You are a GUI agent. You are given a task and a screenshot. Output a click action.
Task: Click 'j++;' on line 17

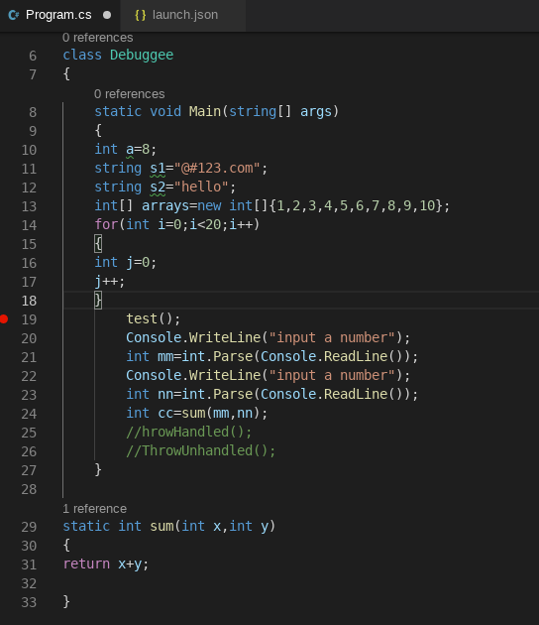pos(109,282)
